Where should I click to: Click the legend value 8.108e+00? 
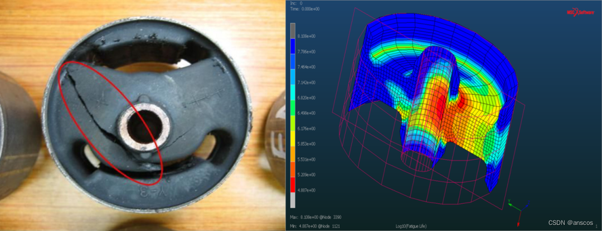[x=307, y=36]
